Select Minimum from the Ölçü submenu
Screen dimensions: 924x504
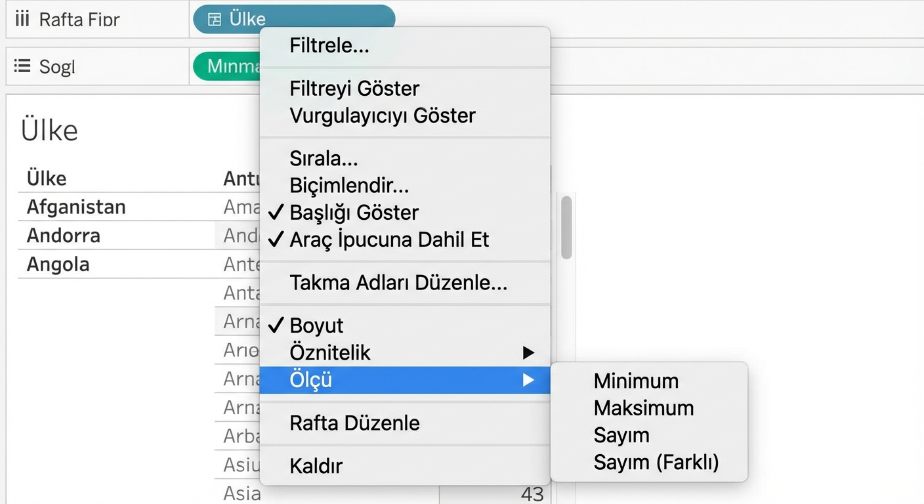point(635,381)
